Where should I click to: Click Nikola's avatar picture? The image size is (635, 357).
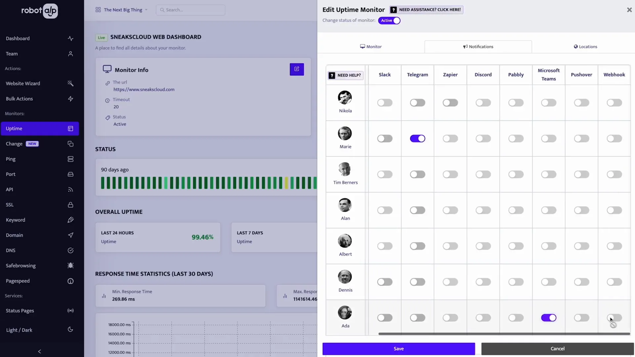[345, 98]
